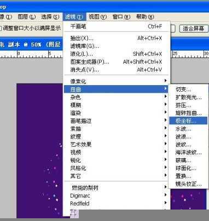Open 消失点(V)... filter
The height and width of the screenshot is (221, 209).
[x=116, y=70]
